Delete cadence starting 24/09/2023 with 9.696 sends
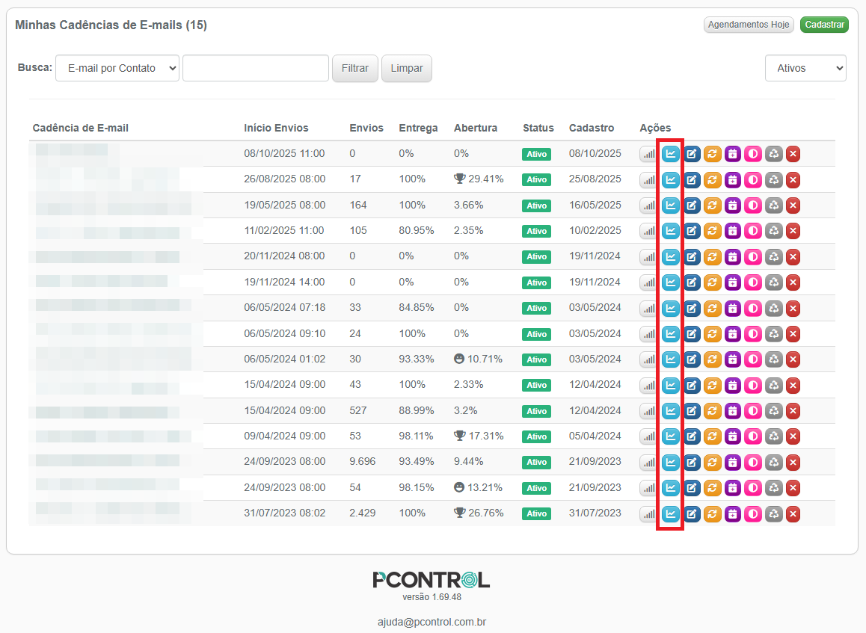This screenshot has width=866, height=633. point(793,462)
